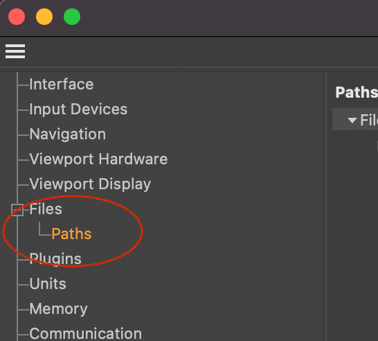
Task: Select the Interface preferences category
Action: point(62,85)
